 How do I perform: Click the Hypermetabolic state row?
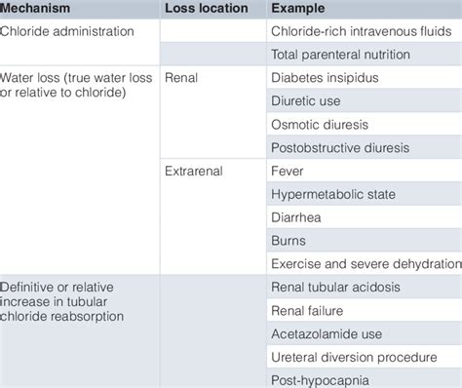tap(365, 194)
